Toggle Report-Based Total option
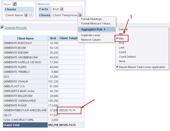Screen dimensions: 170x131 (x=142, y=67)
